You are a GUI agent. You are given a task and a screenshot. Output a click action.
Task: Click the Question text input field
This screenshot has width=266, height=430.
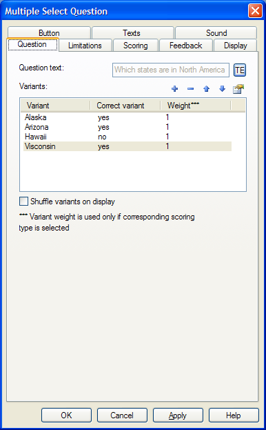pos(171,70)
